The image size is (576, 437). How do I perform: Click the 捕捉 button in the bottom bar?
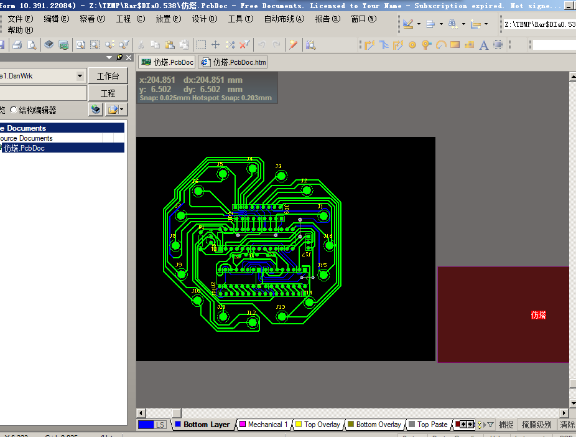coord(506,425)
